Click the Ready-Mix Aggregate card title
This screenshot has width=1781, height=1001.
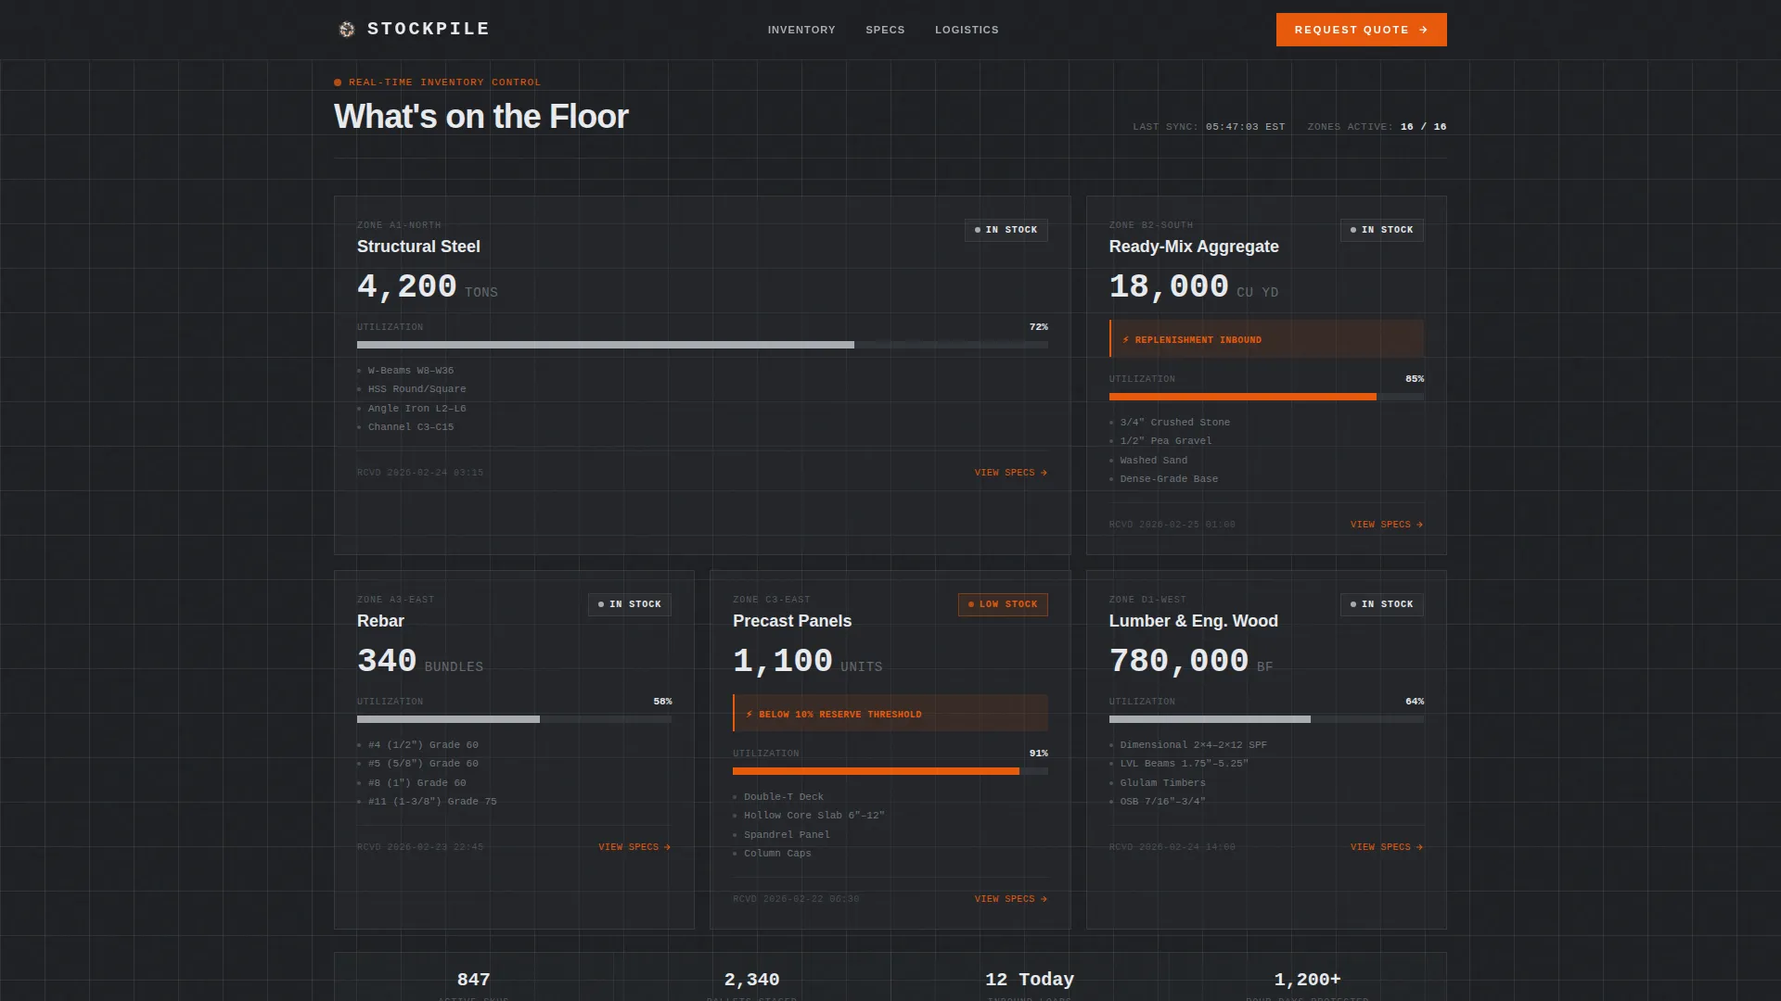pos(1194,247)
